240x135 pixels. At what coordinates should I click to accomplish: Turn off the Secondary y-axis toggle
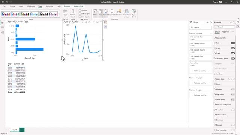click(x=232, y=58)
